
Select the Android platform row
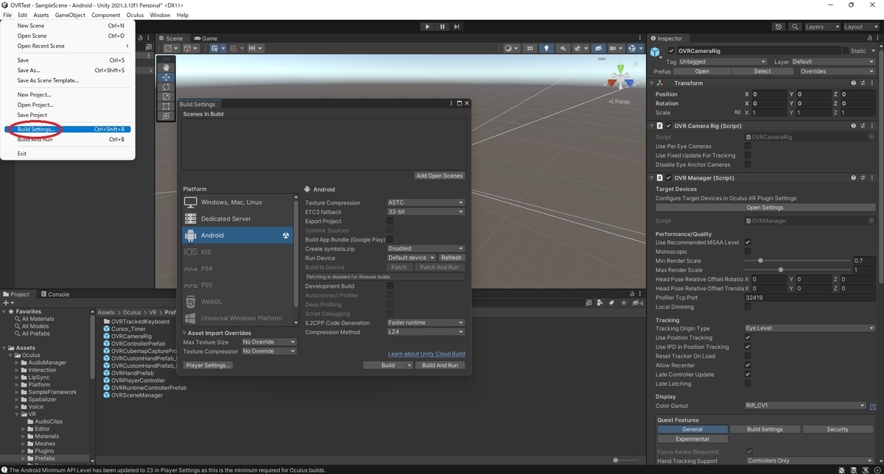click(x=237, y=236)
